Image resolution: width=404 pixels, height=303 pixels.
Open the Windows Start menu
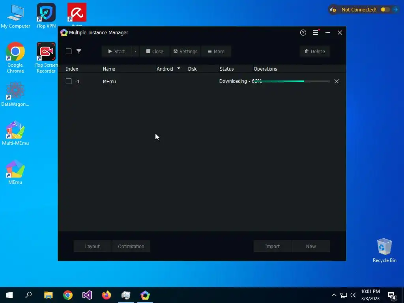[x=9, y=295]
